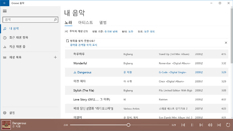Viewport: 233px width, 131px height.
Task: Click the Dangerous title in the playback bar
Action: pos(19,123)
